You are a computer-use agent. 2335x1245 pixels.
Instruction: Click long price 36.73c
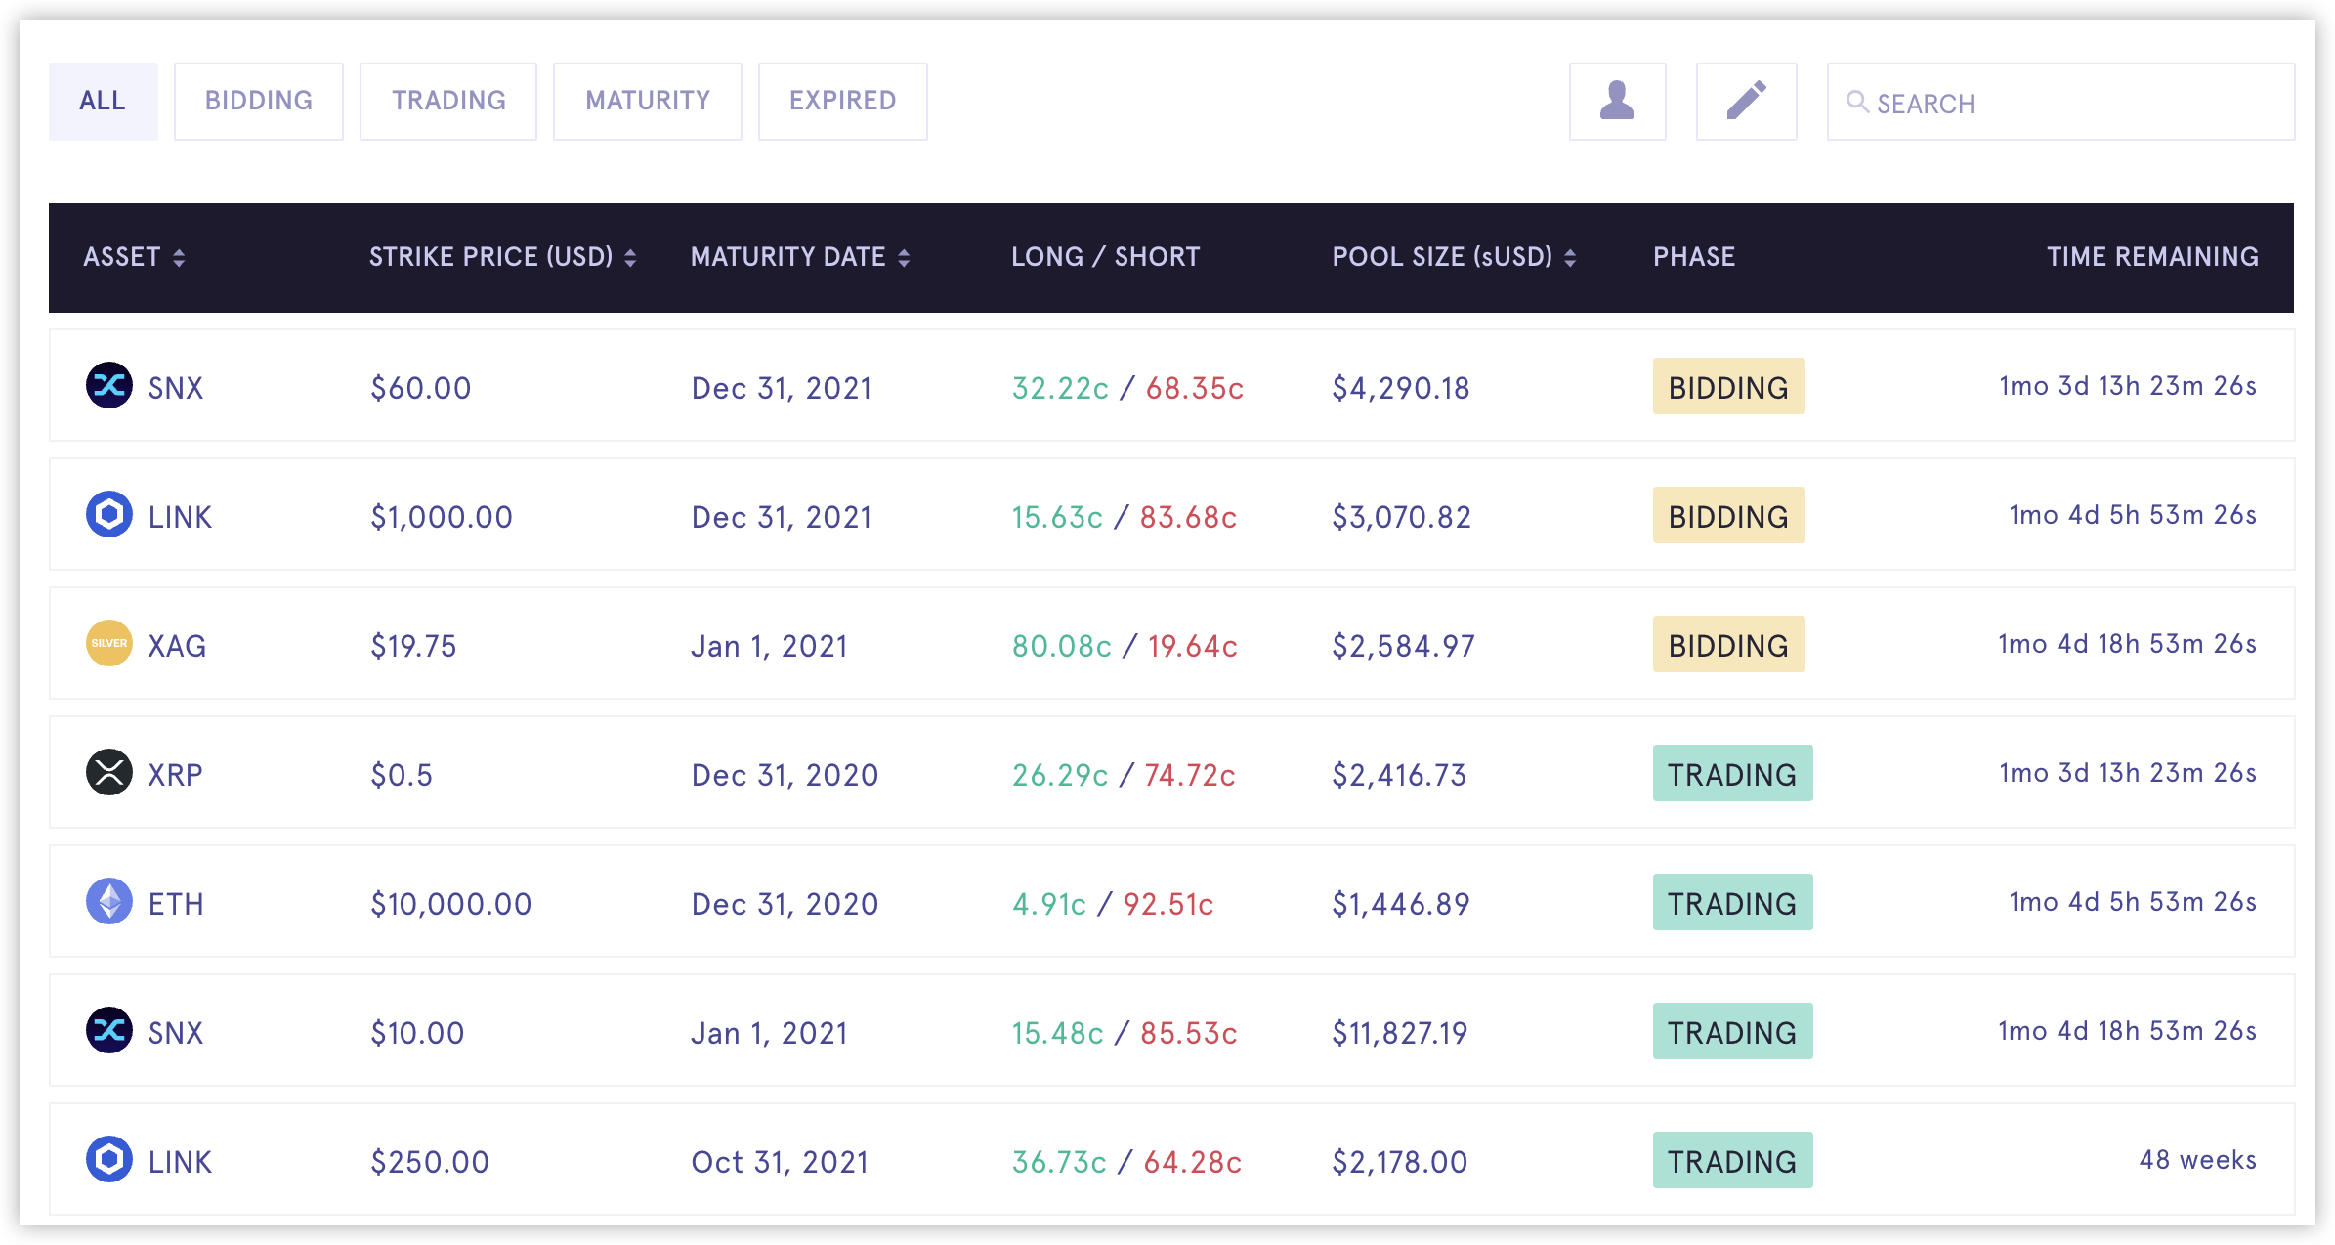[1059, 1162]
